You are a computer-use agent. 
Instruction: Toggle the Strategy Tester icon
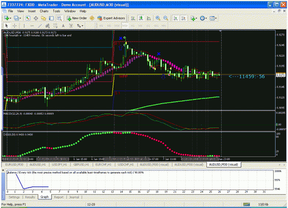[59, 18]
